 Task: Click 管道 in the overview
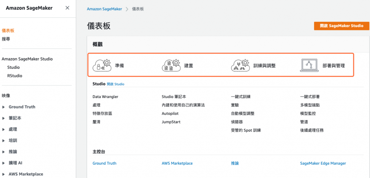click(x=304, y=122)
